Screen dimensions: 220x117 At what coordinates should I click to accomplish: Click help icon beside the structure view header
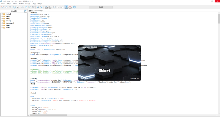point(26,11)
